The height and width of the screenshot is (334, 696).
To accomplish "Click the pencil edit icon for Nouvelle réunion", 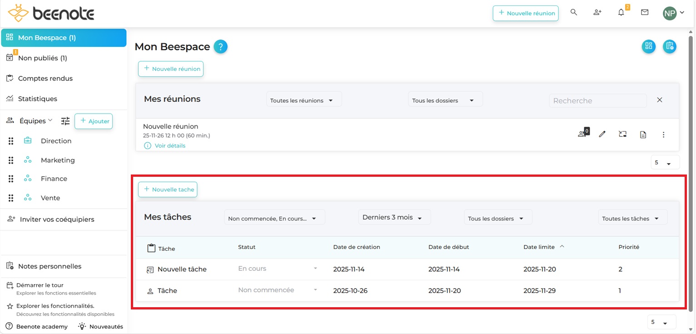I will point(602,134).
